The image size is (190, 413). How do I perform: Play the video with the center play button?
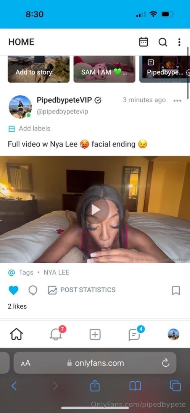click(x=95, y=210)
